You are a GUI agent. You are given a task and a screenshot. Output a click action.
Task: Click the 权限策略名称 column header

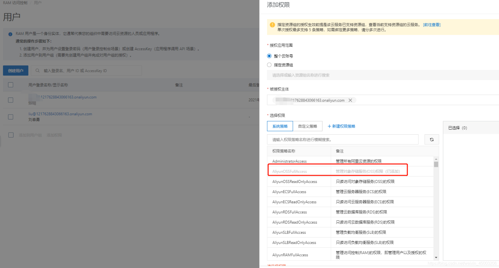(x=284, y=151)
